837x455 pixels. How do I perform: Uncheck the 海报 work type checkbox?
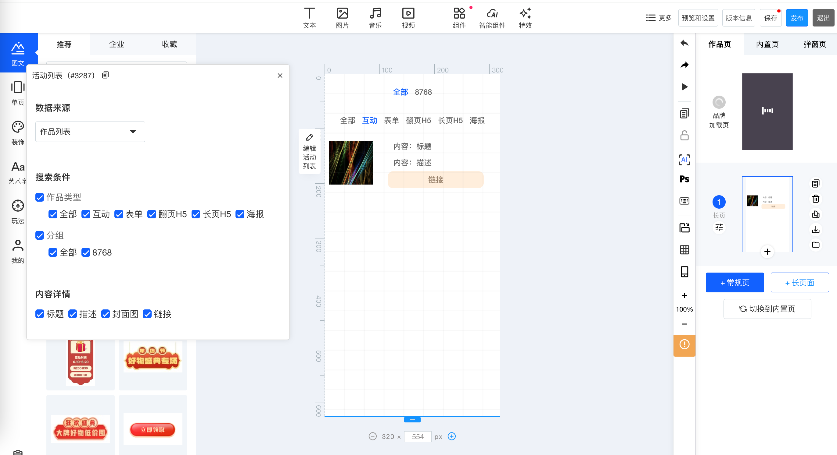pyautogui.click(x=240, y=214)
